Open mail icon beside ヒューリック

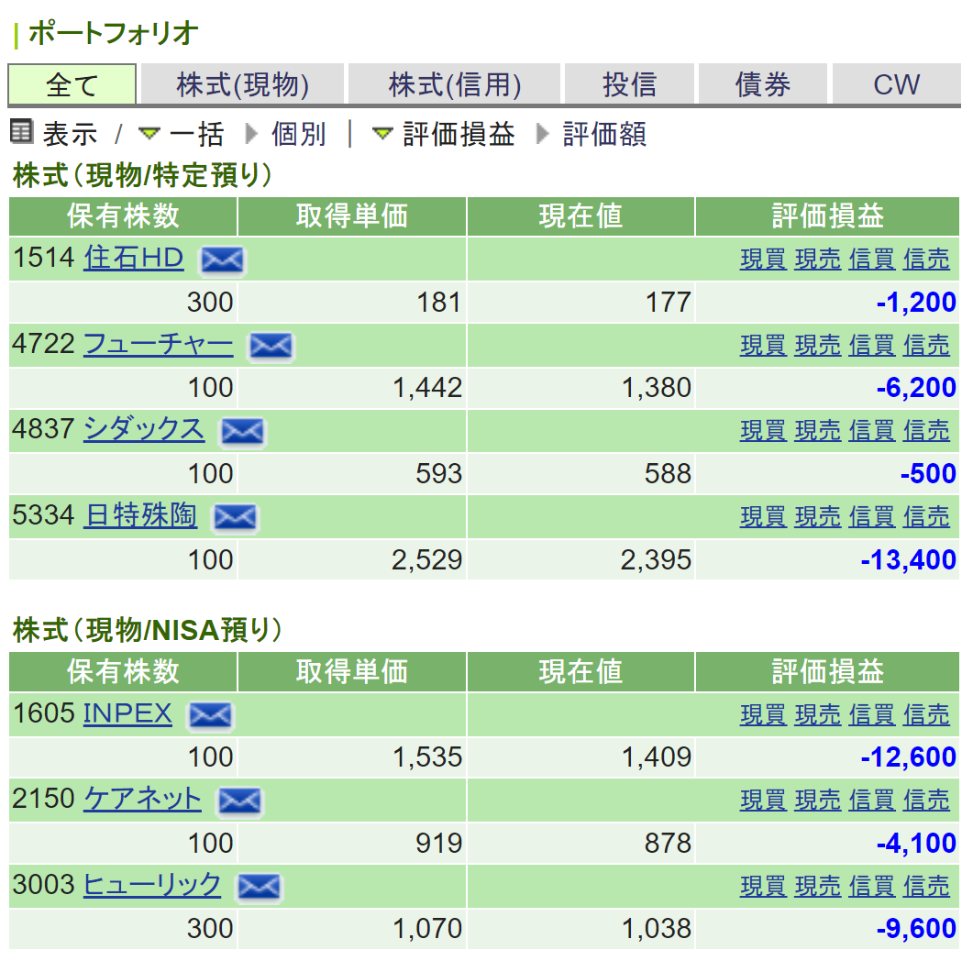pos(259,887)
